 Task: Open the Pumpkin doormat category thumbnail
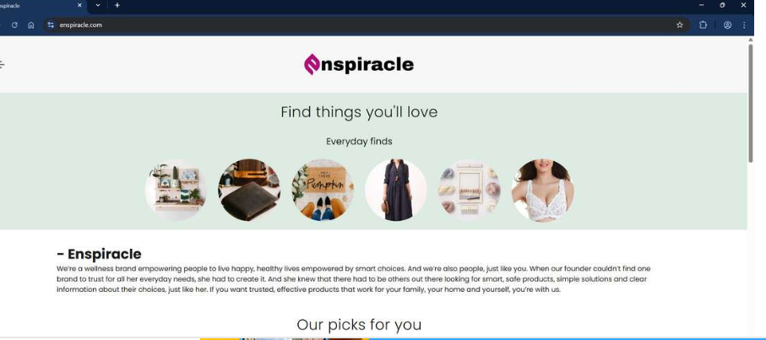[323, 190]
